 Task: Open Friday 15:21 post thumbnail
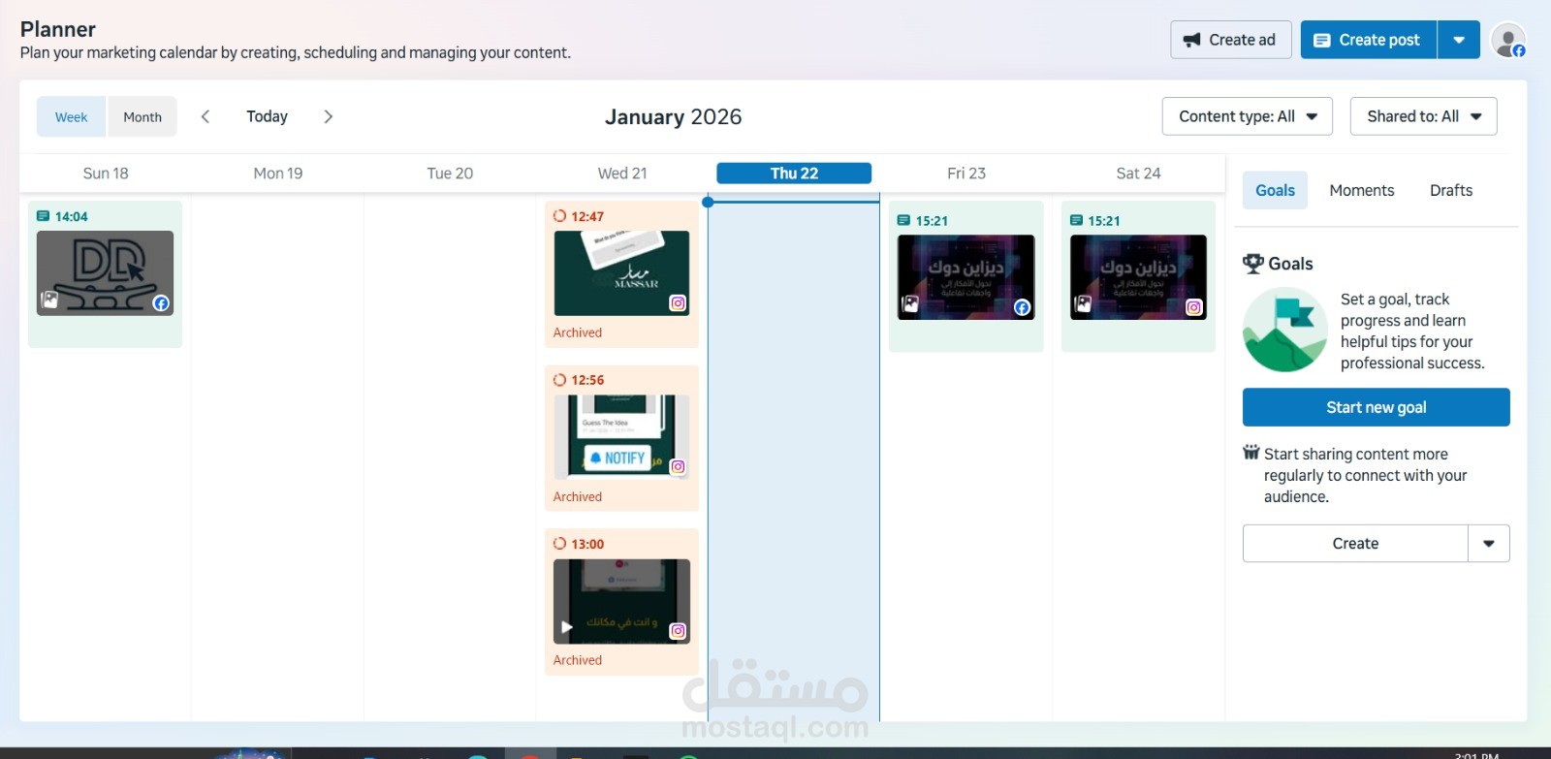click(965, 277)
